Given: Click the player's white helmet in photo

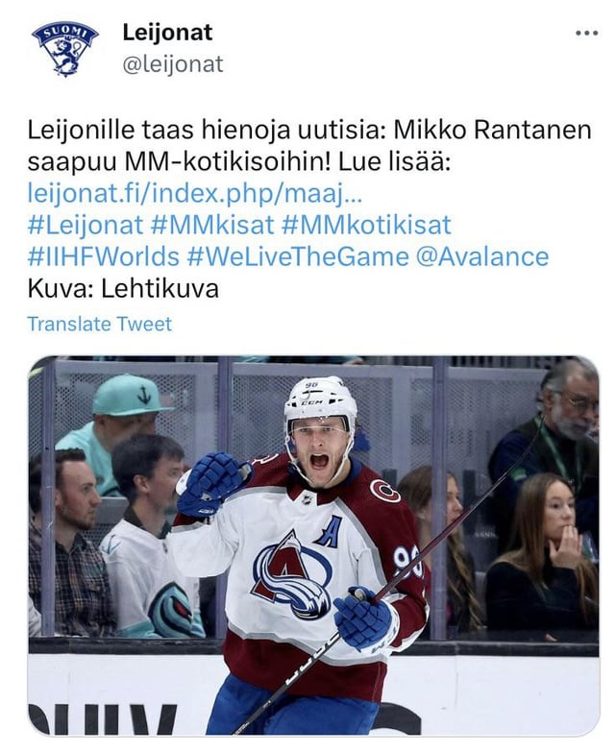Looking at the screenshot, I should [x=320, y=397].
